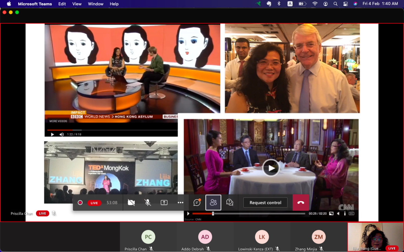Show the participants panel
Image resolution: width=404 pixels, height=252 pixels.
coord(213,203)
